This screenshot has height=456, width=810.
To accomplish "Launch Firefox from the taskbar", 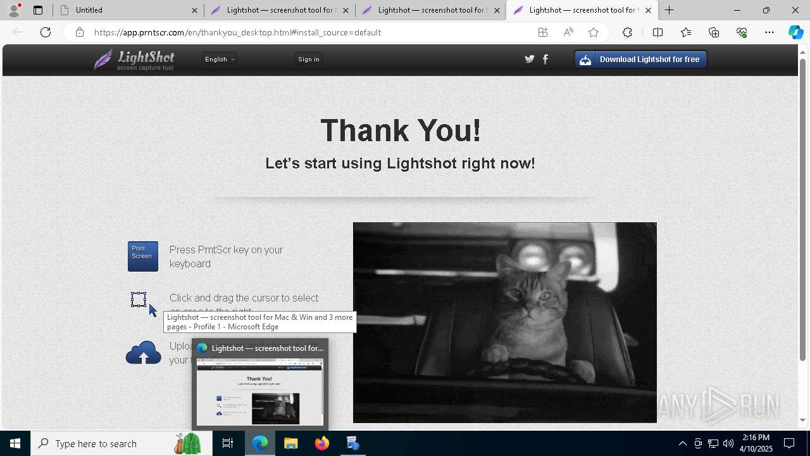I will pyautogui.click(x=322, y=443).
